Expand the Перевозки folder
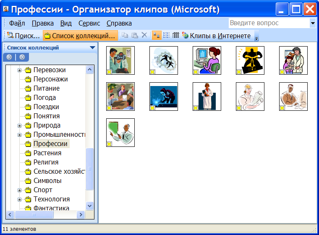This screenshot has height=235, width=319. point(19,70)
